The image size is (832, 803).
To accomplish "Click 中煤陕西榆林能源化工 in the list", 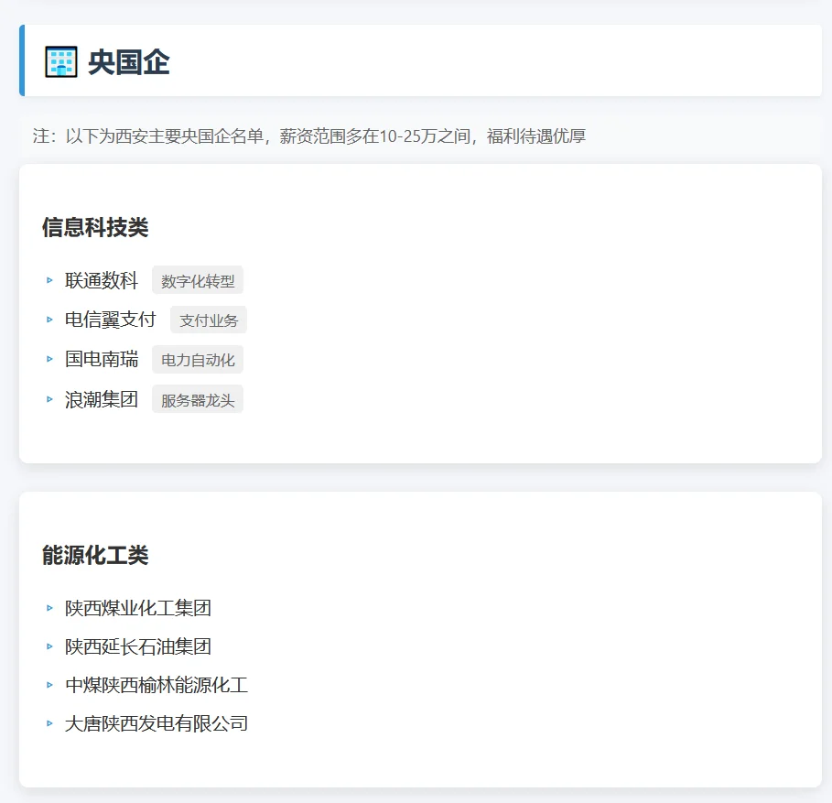I will pyautogui.click(x=157, y=685).
